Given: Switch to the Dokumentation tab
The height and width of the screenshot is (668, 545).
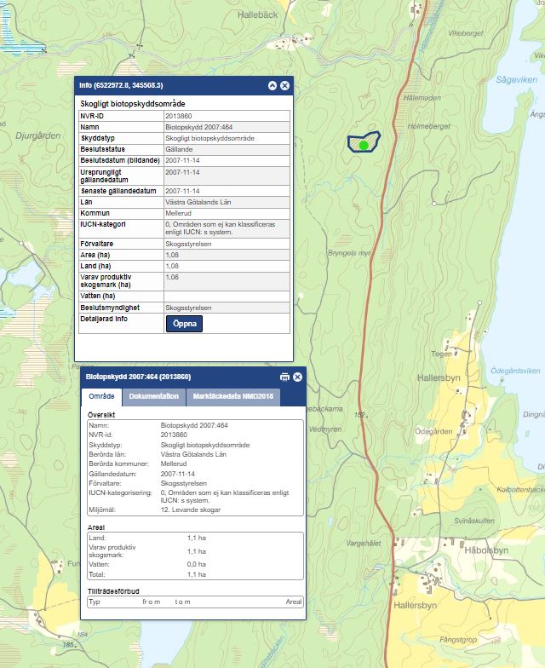Looking at the screenshot, I should (x=154, y=396).
